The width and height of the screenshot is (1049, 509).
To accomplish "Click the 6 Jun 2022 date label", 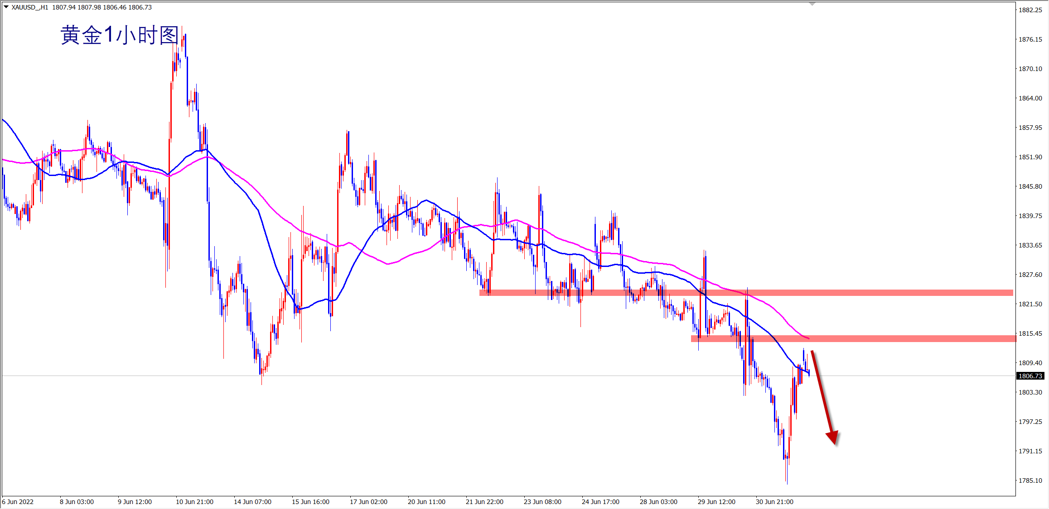I will [18, 502].
